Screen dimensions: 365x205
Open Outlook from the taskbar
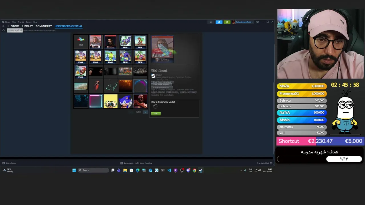pos(150,170)
